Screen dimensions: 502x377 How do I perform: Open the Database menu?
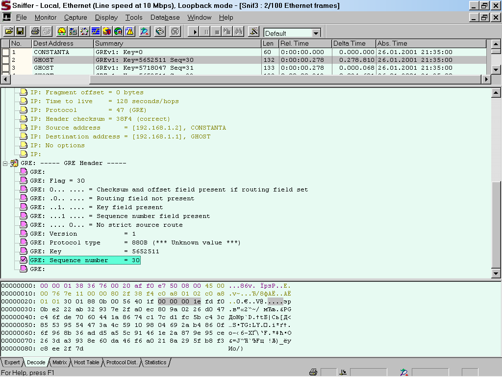pos(165,17)
